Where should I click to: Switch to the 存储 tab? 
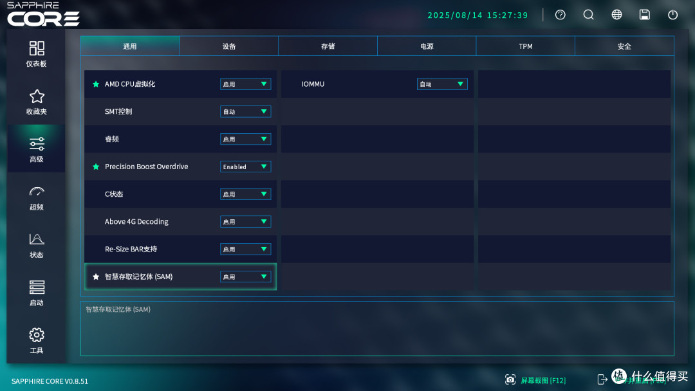[x=328, y=46]
